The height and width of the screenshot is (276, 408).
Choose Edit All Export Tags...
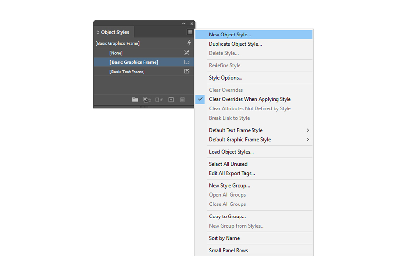point(254,173)
